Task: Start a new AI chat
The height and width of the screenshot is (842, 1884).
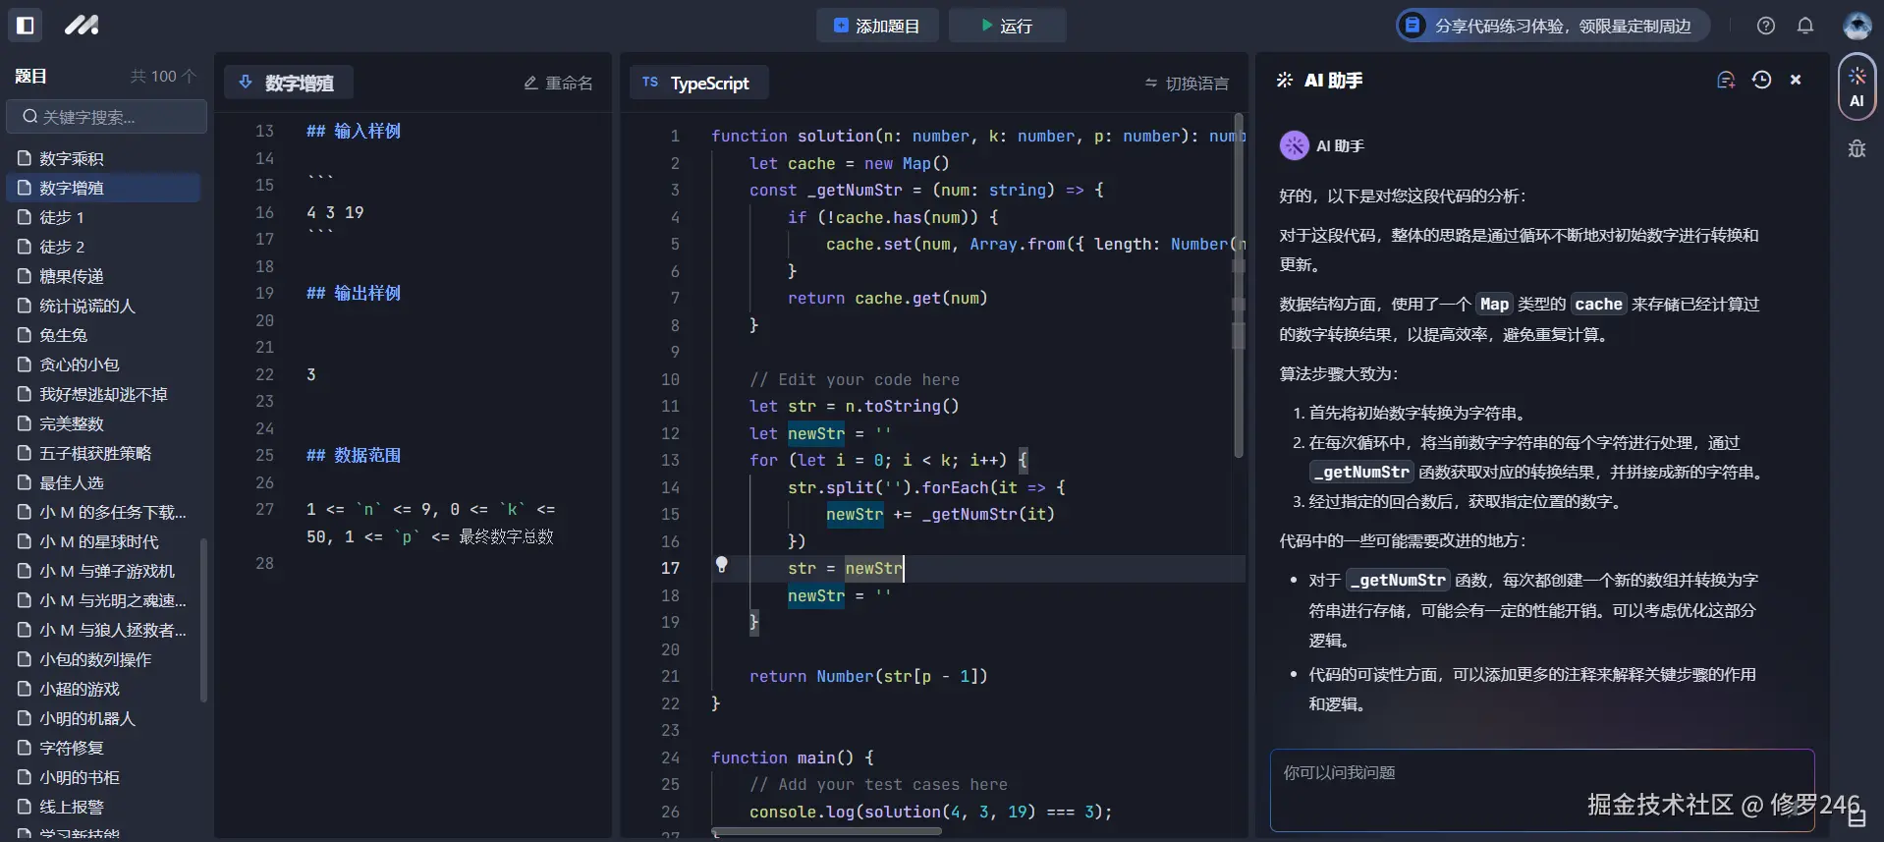Action: pos(1725,81)
